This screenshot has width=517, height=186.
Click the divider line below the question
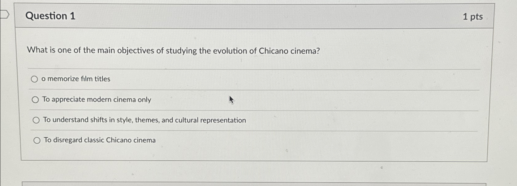248,69
